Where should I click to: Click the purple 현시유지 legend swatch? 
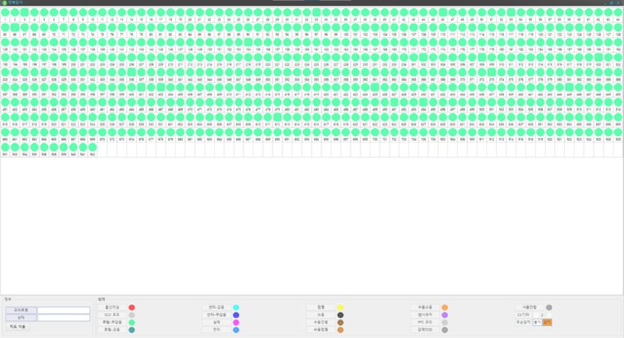(x=445, y=315)
